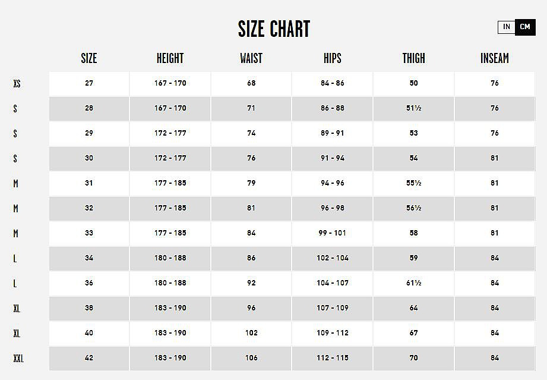Click the WAIST column header
The height and width of the screenshot is (380, 547).
coord(251,58)
